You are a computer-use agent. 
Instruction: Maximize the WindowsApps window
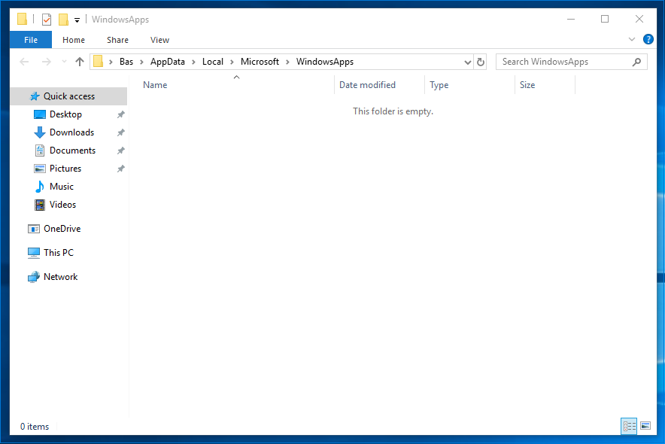coord(605,19)
